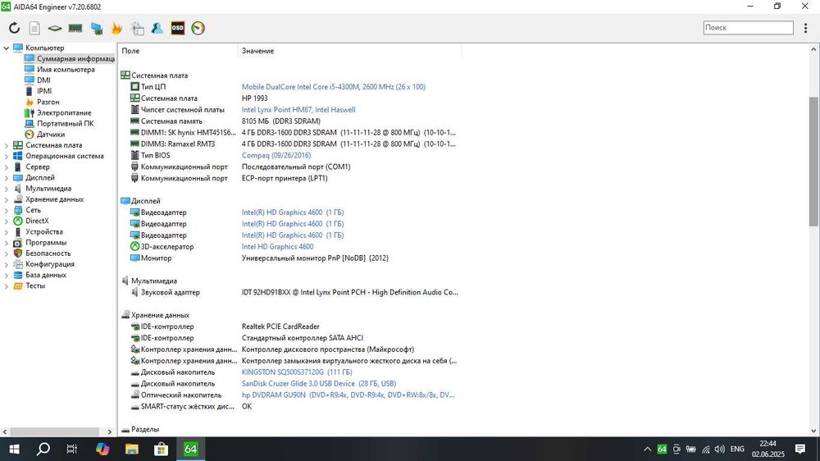The image size is (820, 461).
Task: Select the Монитор row
Action: [259, 258]
